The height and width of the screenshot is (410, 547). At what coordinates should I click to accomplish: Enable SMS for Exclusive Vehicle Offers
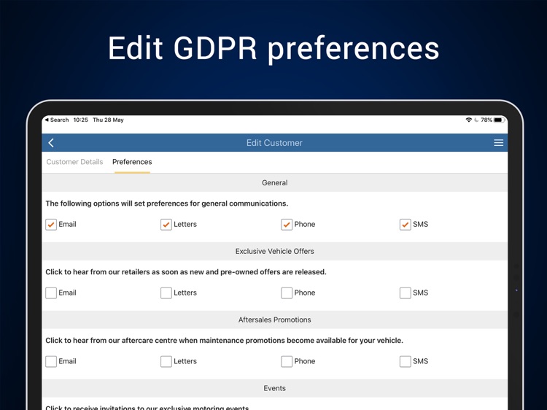pos(405,293)
